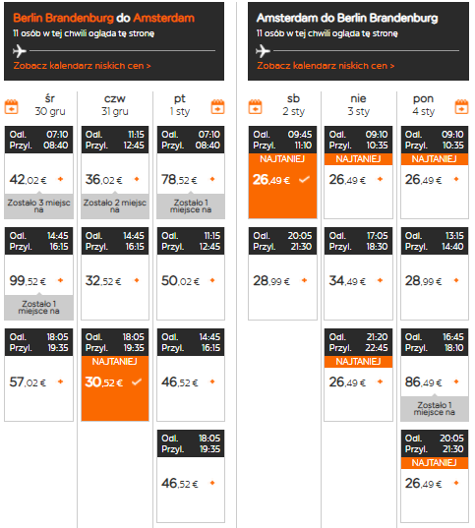Show earlier outbound dates with left calendar icon
475x528 pixels.
click(11, 107)
